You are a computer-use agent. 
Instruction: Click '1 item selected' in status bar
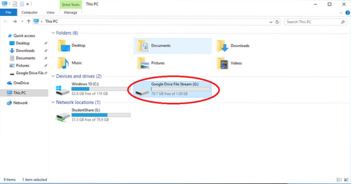tap(34, 180)
